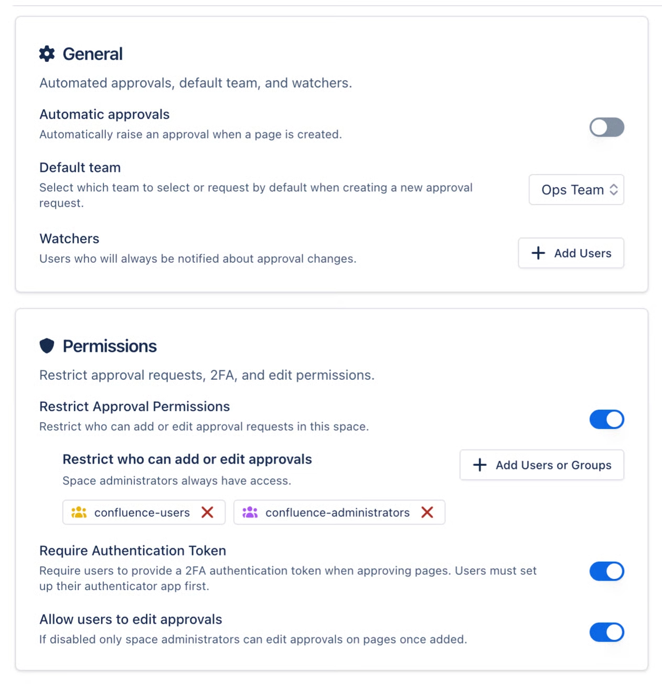Enable Automatic approvals toggle
This screenshot has height=684, width=662.
coord(607,127)
